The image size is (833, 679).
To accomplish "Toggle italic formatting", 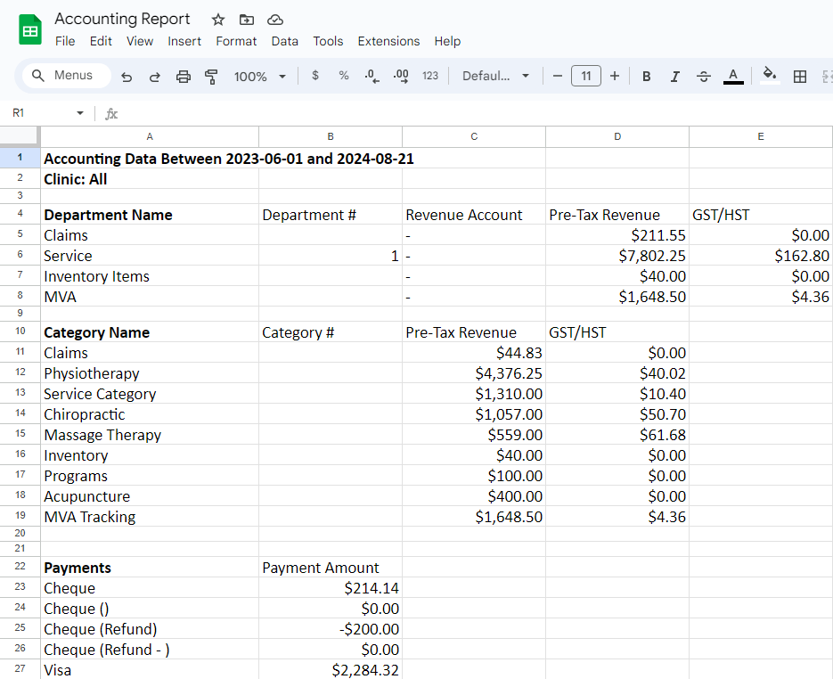I will coord(675,77).
